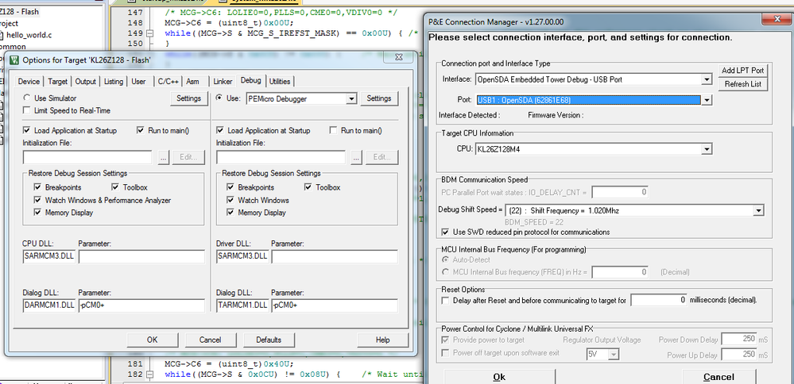Click Cancel in Connection Manager
794x384 pixels.
click(x=718, y=376)
